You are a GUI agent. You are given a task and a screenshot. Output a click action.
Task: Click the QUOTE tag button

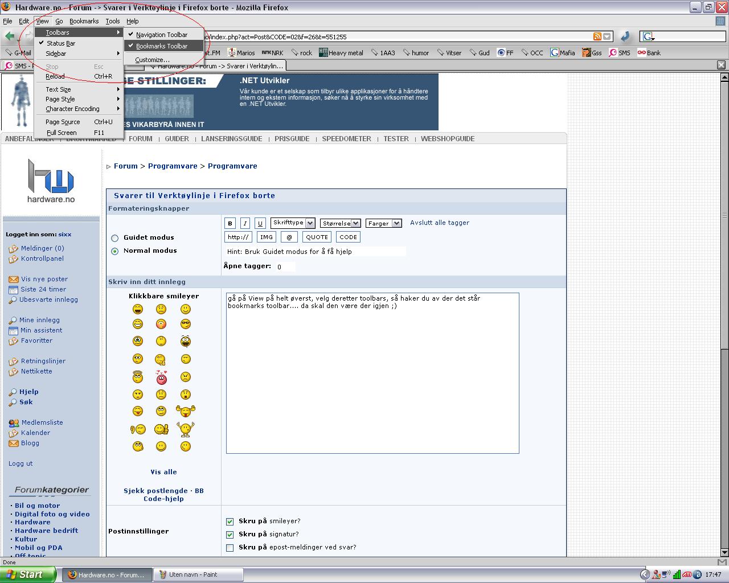(x=317, y=237)
